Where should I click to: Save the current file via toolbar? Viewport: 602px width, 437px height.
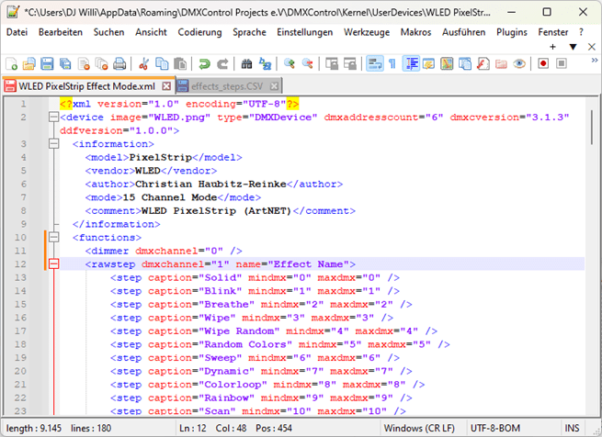pos(47,63)
